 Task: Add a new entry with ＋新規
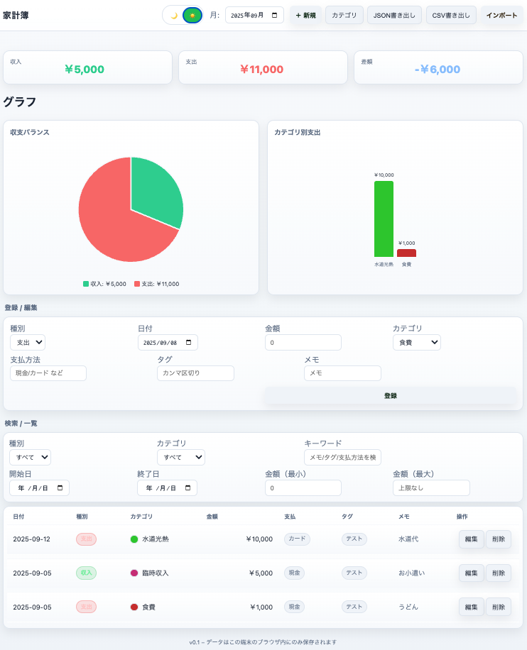point(305,16)
